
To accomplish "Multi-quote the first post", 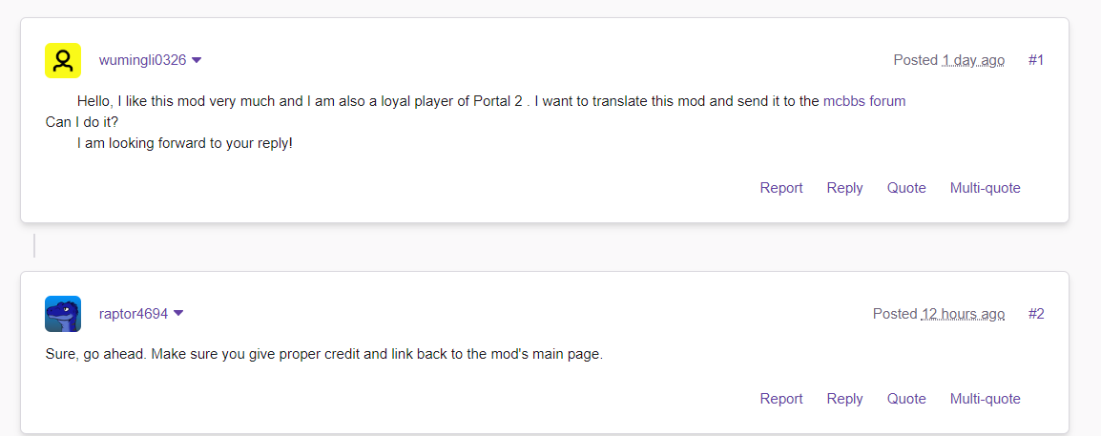I will click(x=985, y=188).
